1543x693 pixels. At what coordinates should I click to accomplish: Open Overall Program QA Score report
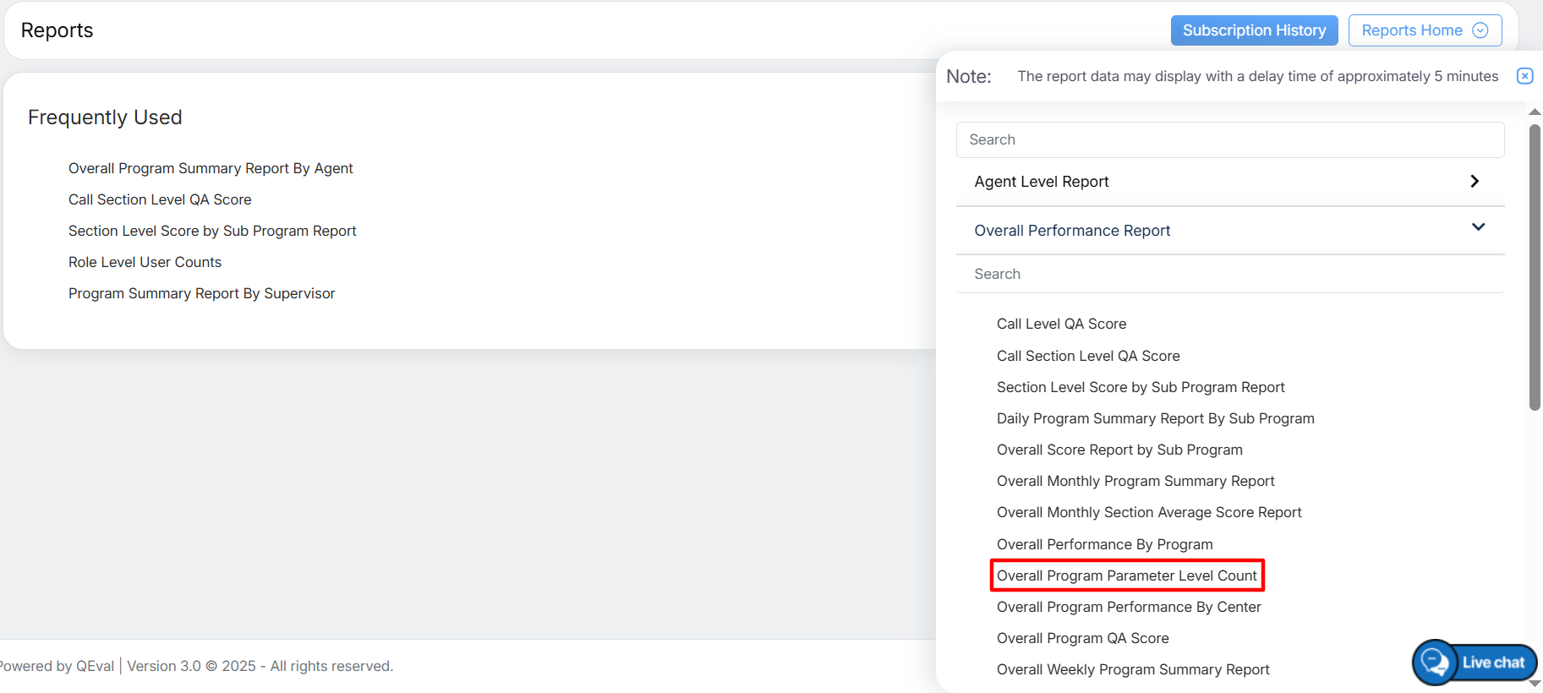pos(1082,638)
